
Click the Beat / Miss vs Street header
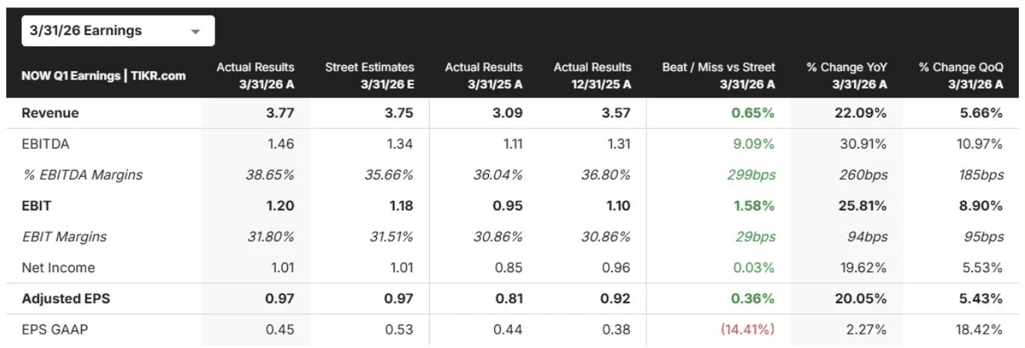click(718, 76)
